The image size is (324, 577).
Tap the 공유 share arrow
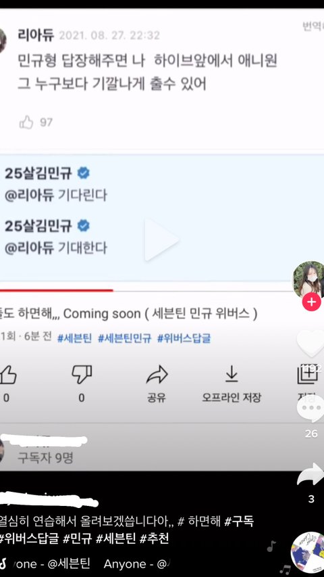(157, 375)
